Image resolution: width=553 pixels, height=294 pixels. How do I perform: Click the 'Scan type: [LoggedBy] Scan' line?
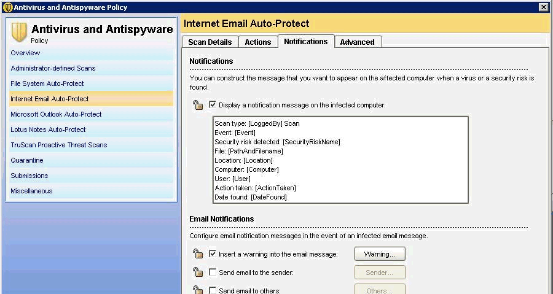click(257, 123)
